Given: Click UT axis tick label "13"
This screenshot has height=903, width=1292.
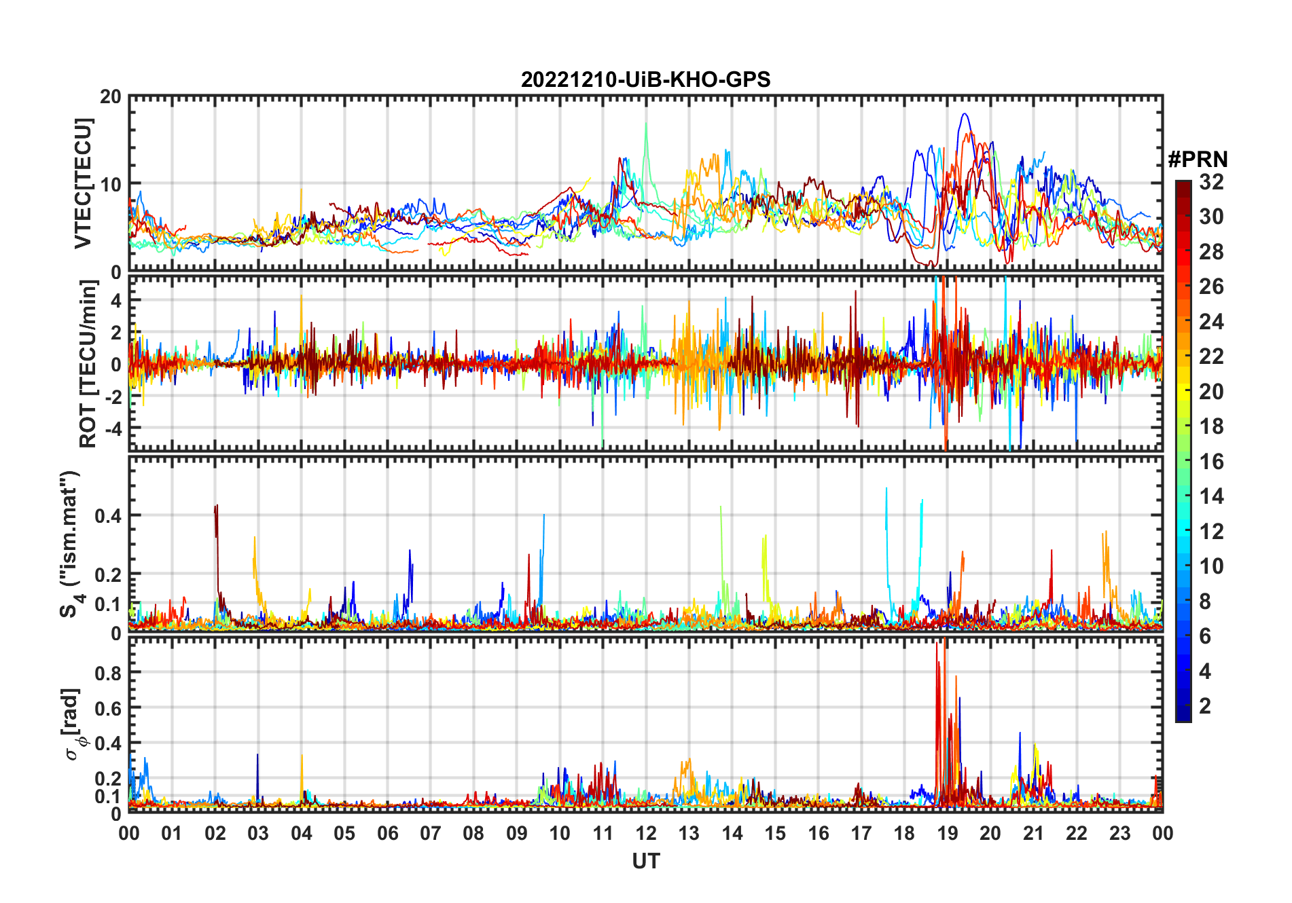Looking at the screenshot, I should [689, 833].
